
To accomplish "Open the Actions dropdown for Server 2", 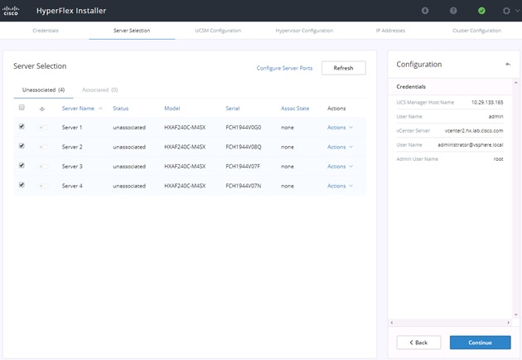I will click(x=340, y=147).
